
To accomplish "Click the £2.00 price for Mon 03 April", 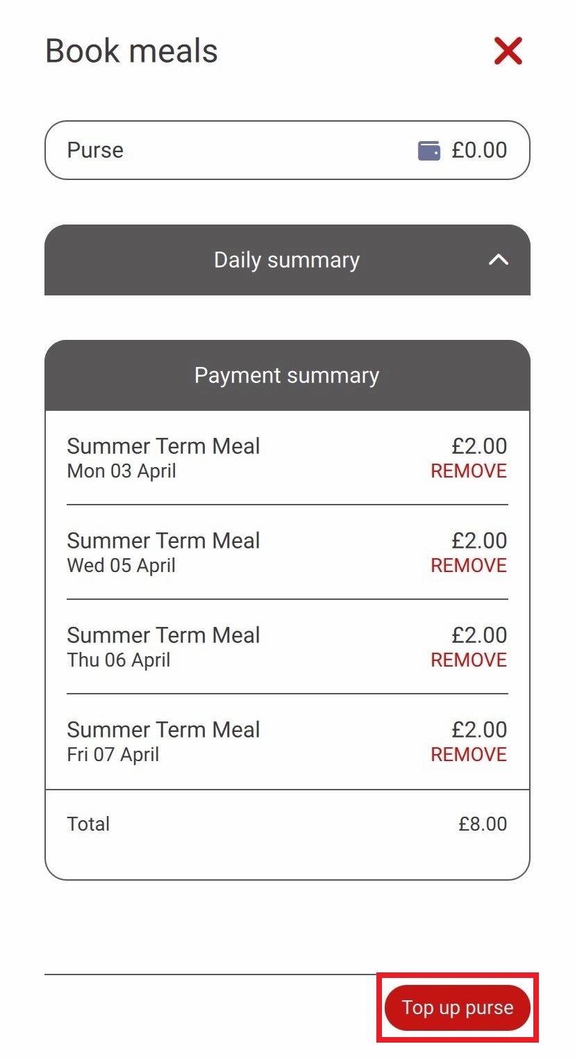I will [x=479, y=446].
